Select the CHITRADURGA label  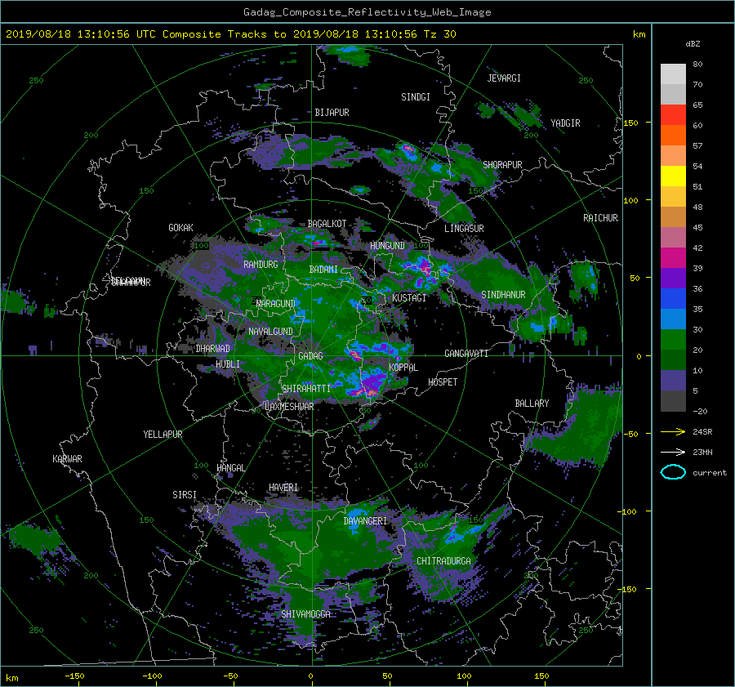click(x=444, y=561)
